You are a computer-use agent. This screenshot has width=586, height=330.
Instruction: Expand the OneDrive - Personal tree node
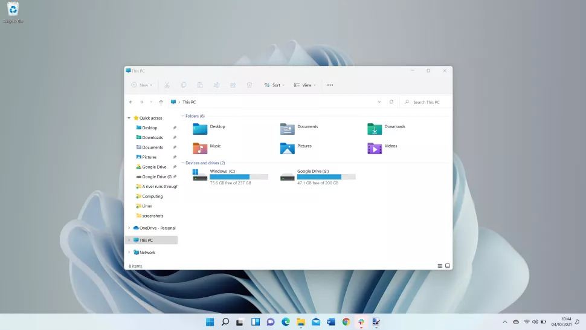[129, 228]
